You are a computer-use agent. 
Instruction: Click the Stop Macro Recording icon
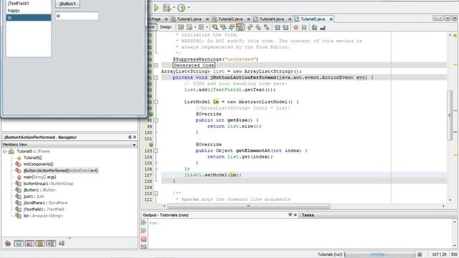coord(304,27)
